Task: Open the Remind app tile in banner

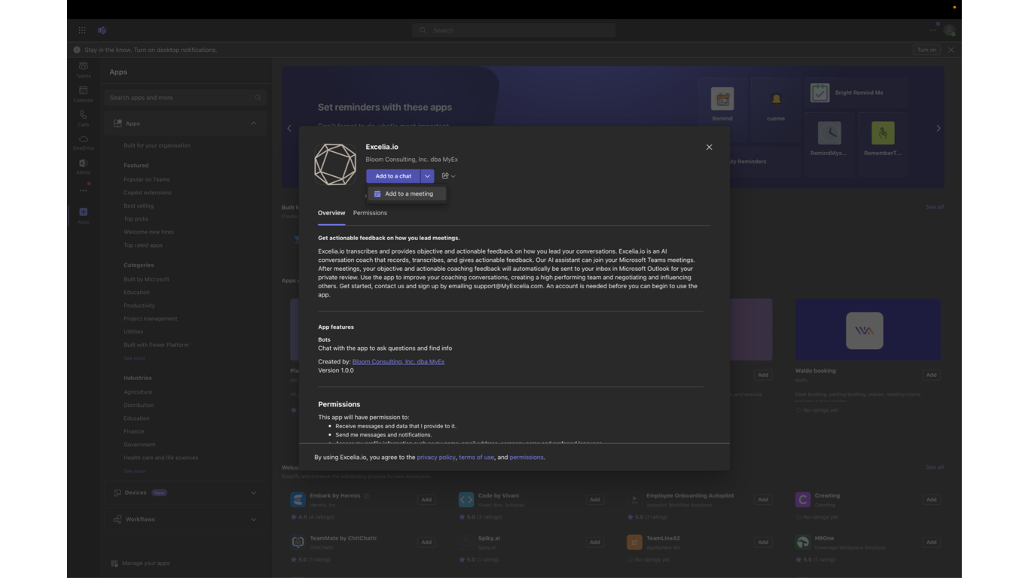Action: tap(722, 105)
